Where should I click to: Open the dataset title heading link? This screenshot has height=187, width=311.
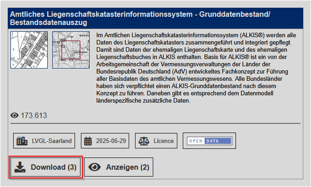coord(140,18)
